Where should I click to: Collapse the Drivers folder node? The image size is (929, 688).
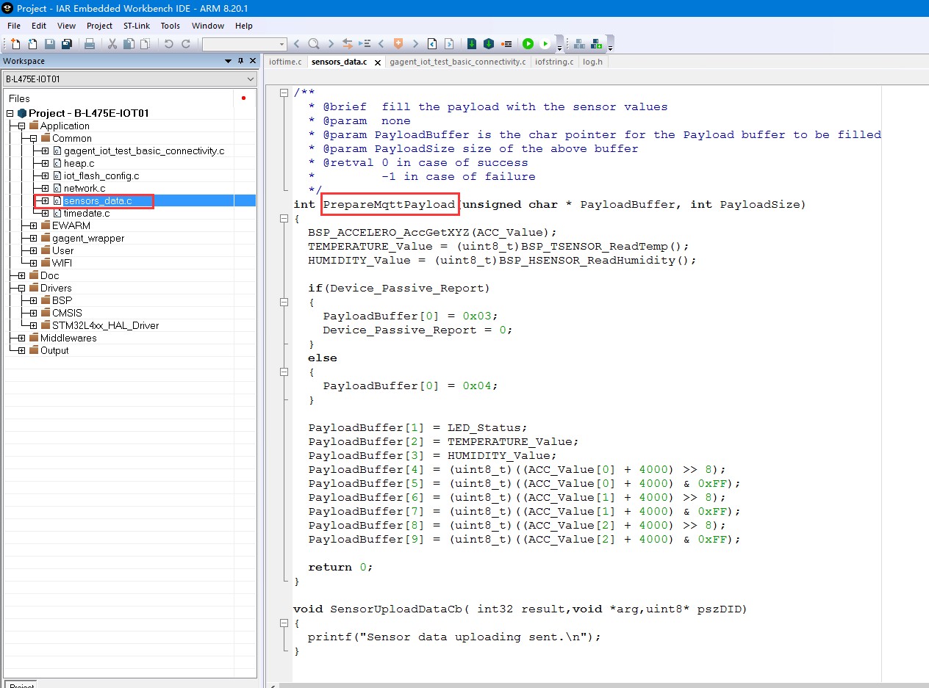coord(21,288)
